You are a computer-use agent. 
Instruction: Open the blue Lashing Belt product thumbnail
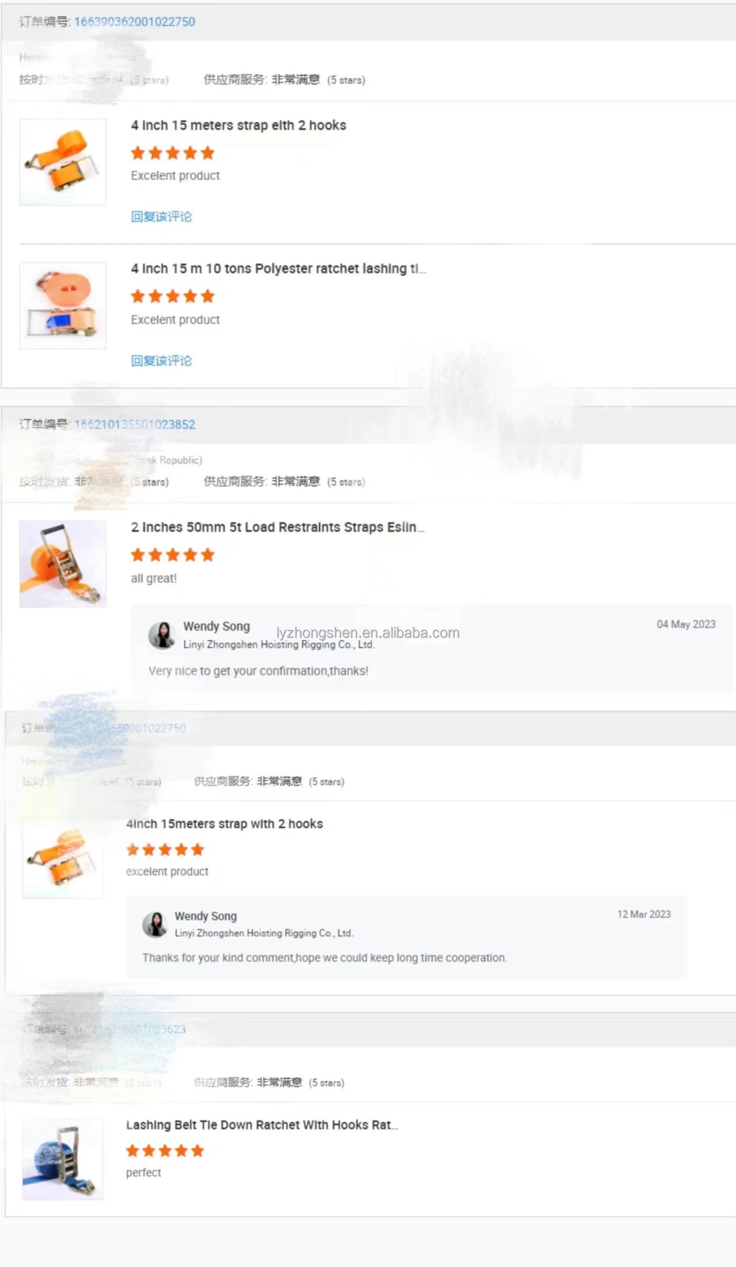pos(63,1159)
